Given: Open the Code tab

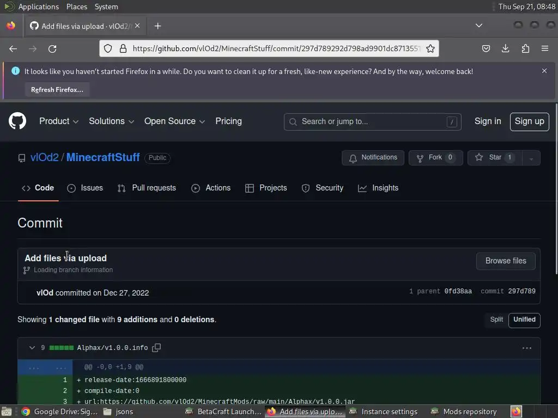Looking at the screenshot, I should pyautogui.click(x=38, y=188).
